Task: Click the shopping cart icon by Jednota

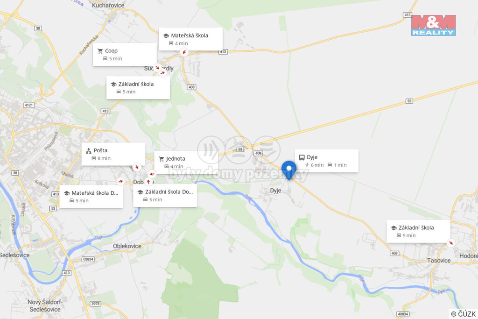Action: (161, 159)
